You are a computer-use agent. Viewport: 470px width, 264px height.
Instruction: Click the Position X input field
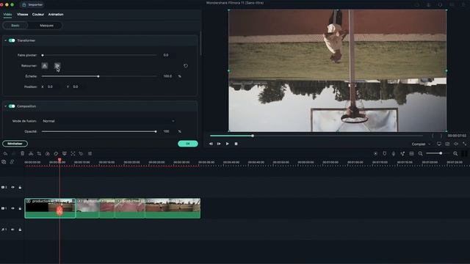[x=54, y=87]
